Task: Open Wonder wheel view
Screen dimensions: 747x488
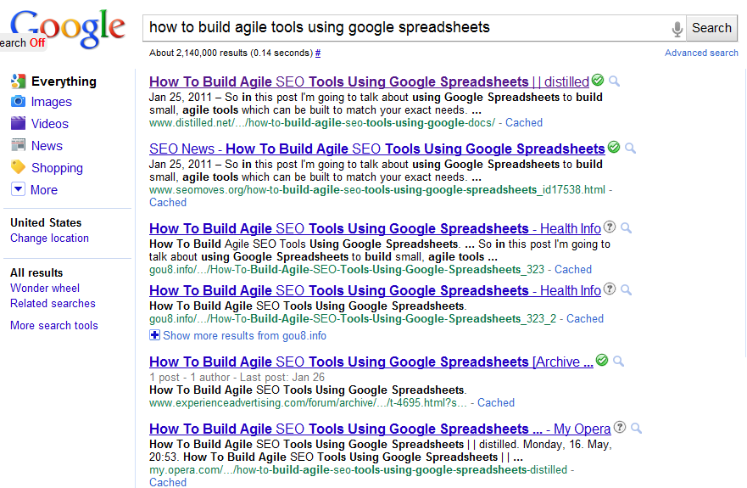Action: click(45, 288)
